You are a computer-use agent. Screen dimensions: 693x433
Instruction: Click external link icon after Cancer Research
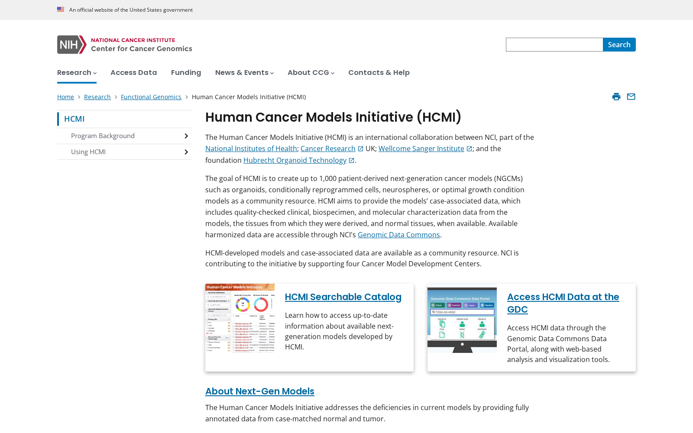click(360, 149)
